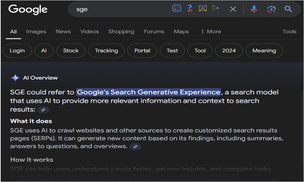Click the Google logo

pyautogui.click(x=28, y=9)
